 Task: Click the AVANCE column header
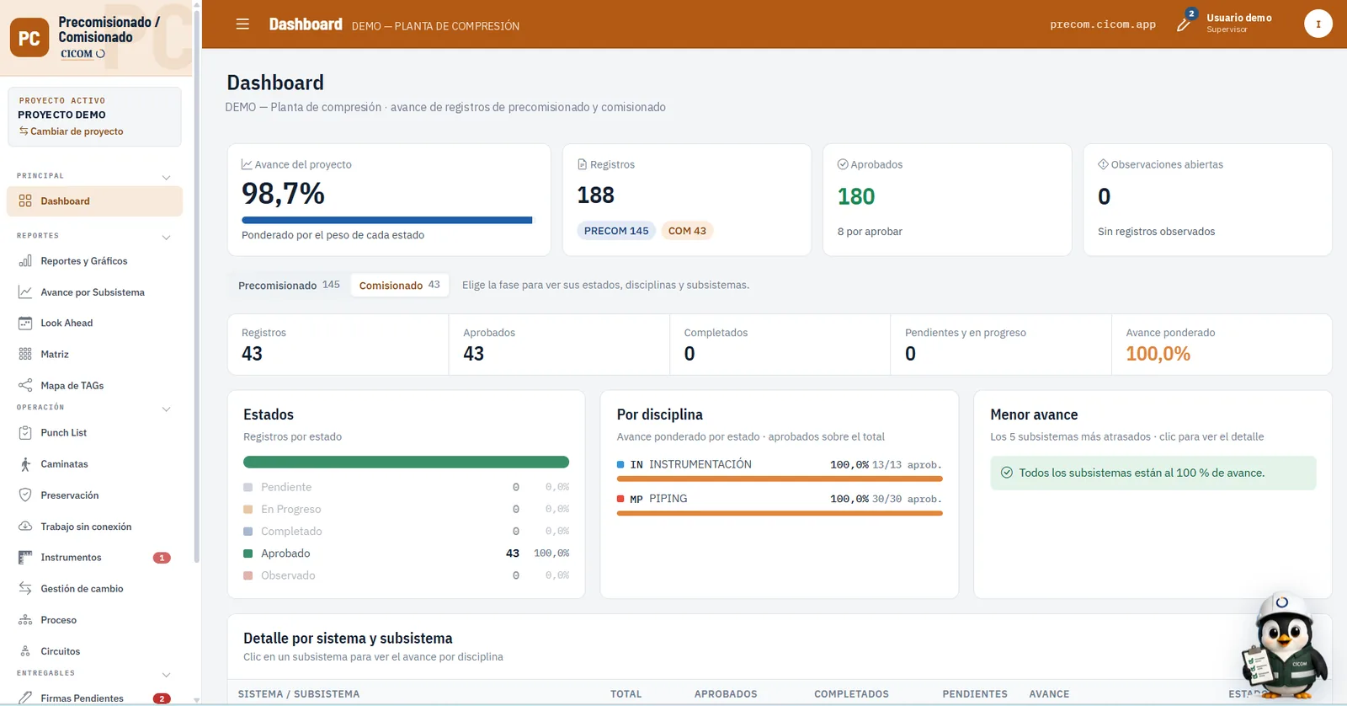[1049, 694]
